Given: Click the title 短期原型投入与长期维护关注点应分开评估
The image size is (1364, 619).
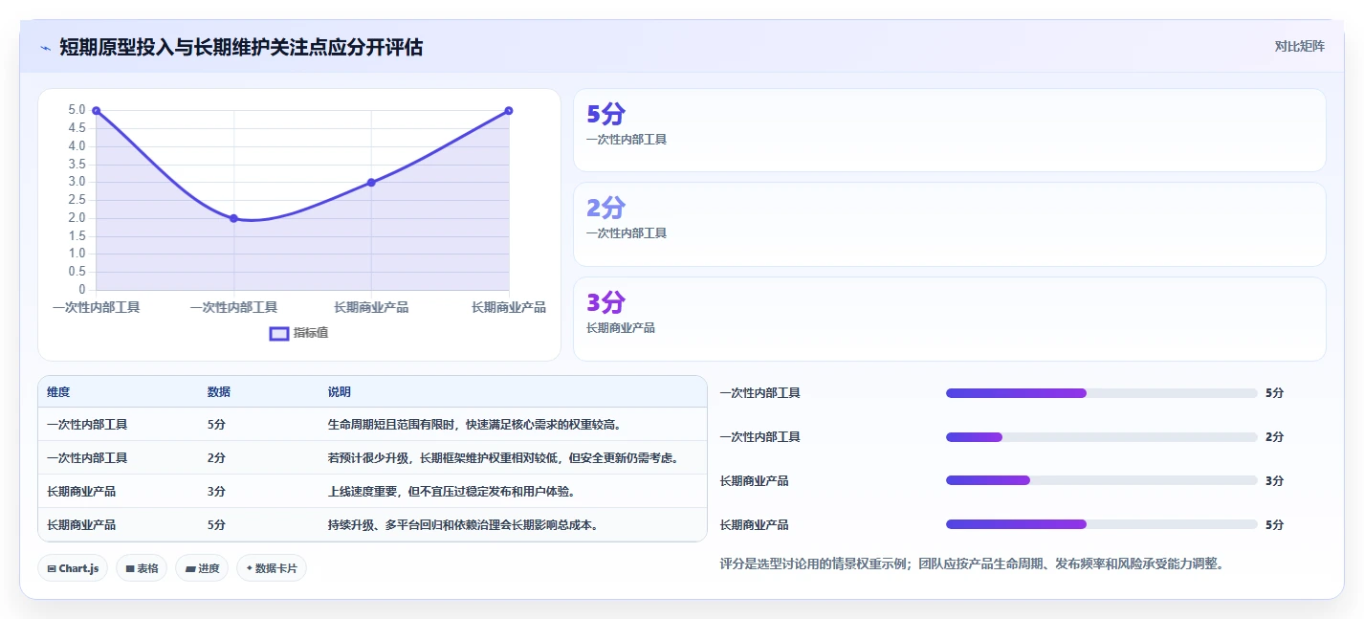Looking at the screenshot, I should 241,47.
